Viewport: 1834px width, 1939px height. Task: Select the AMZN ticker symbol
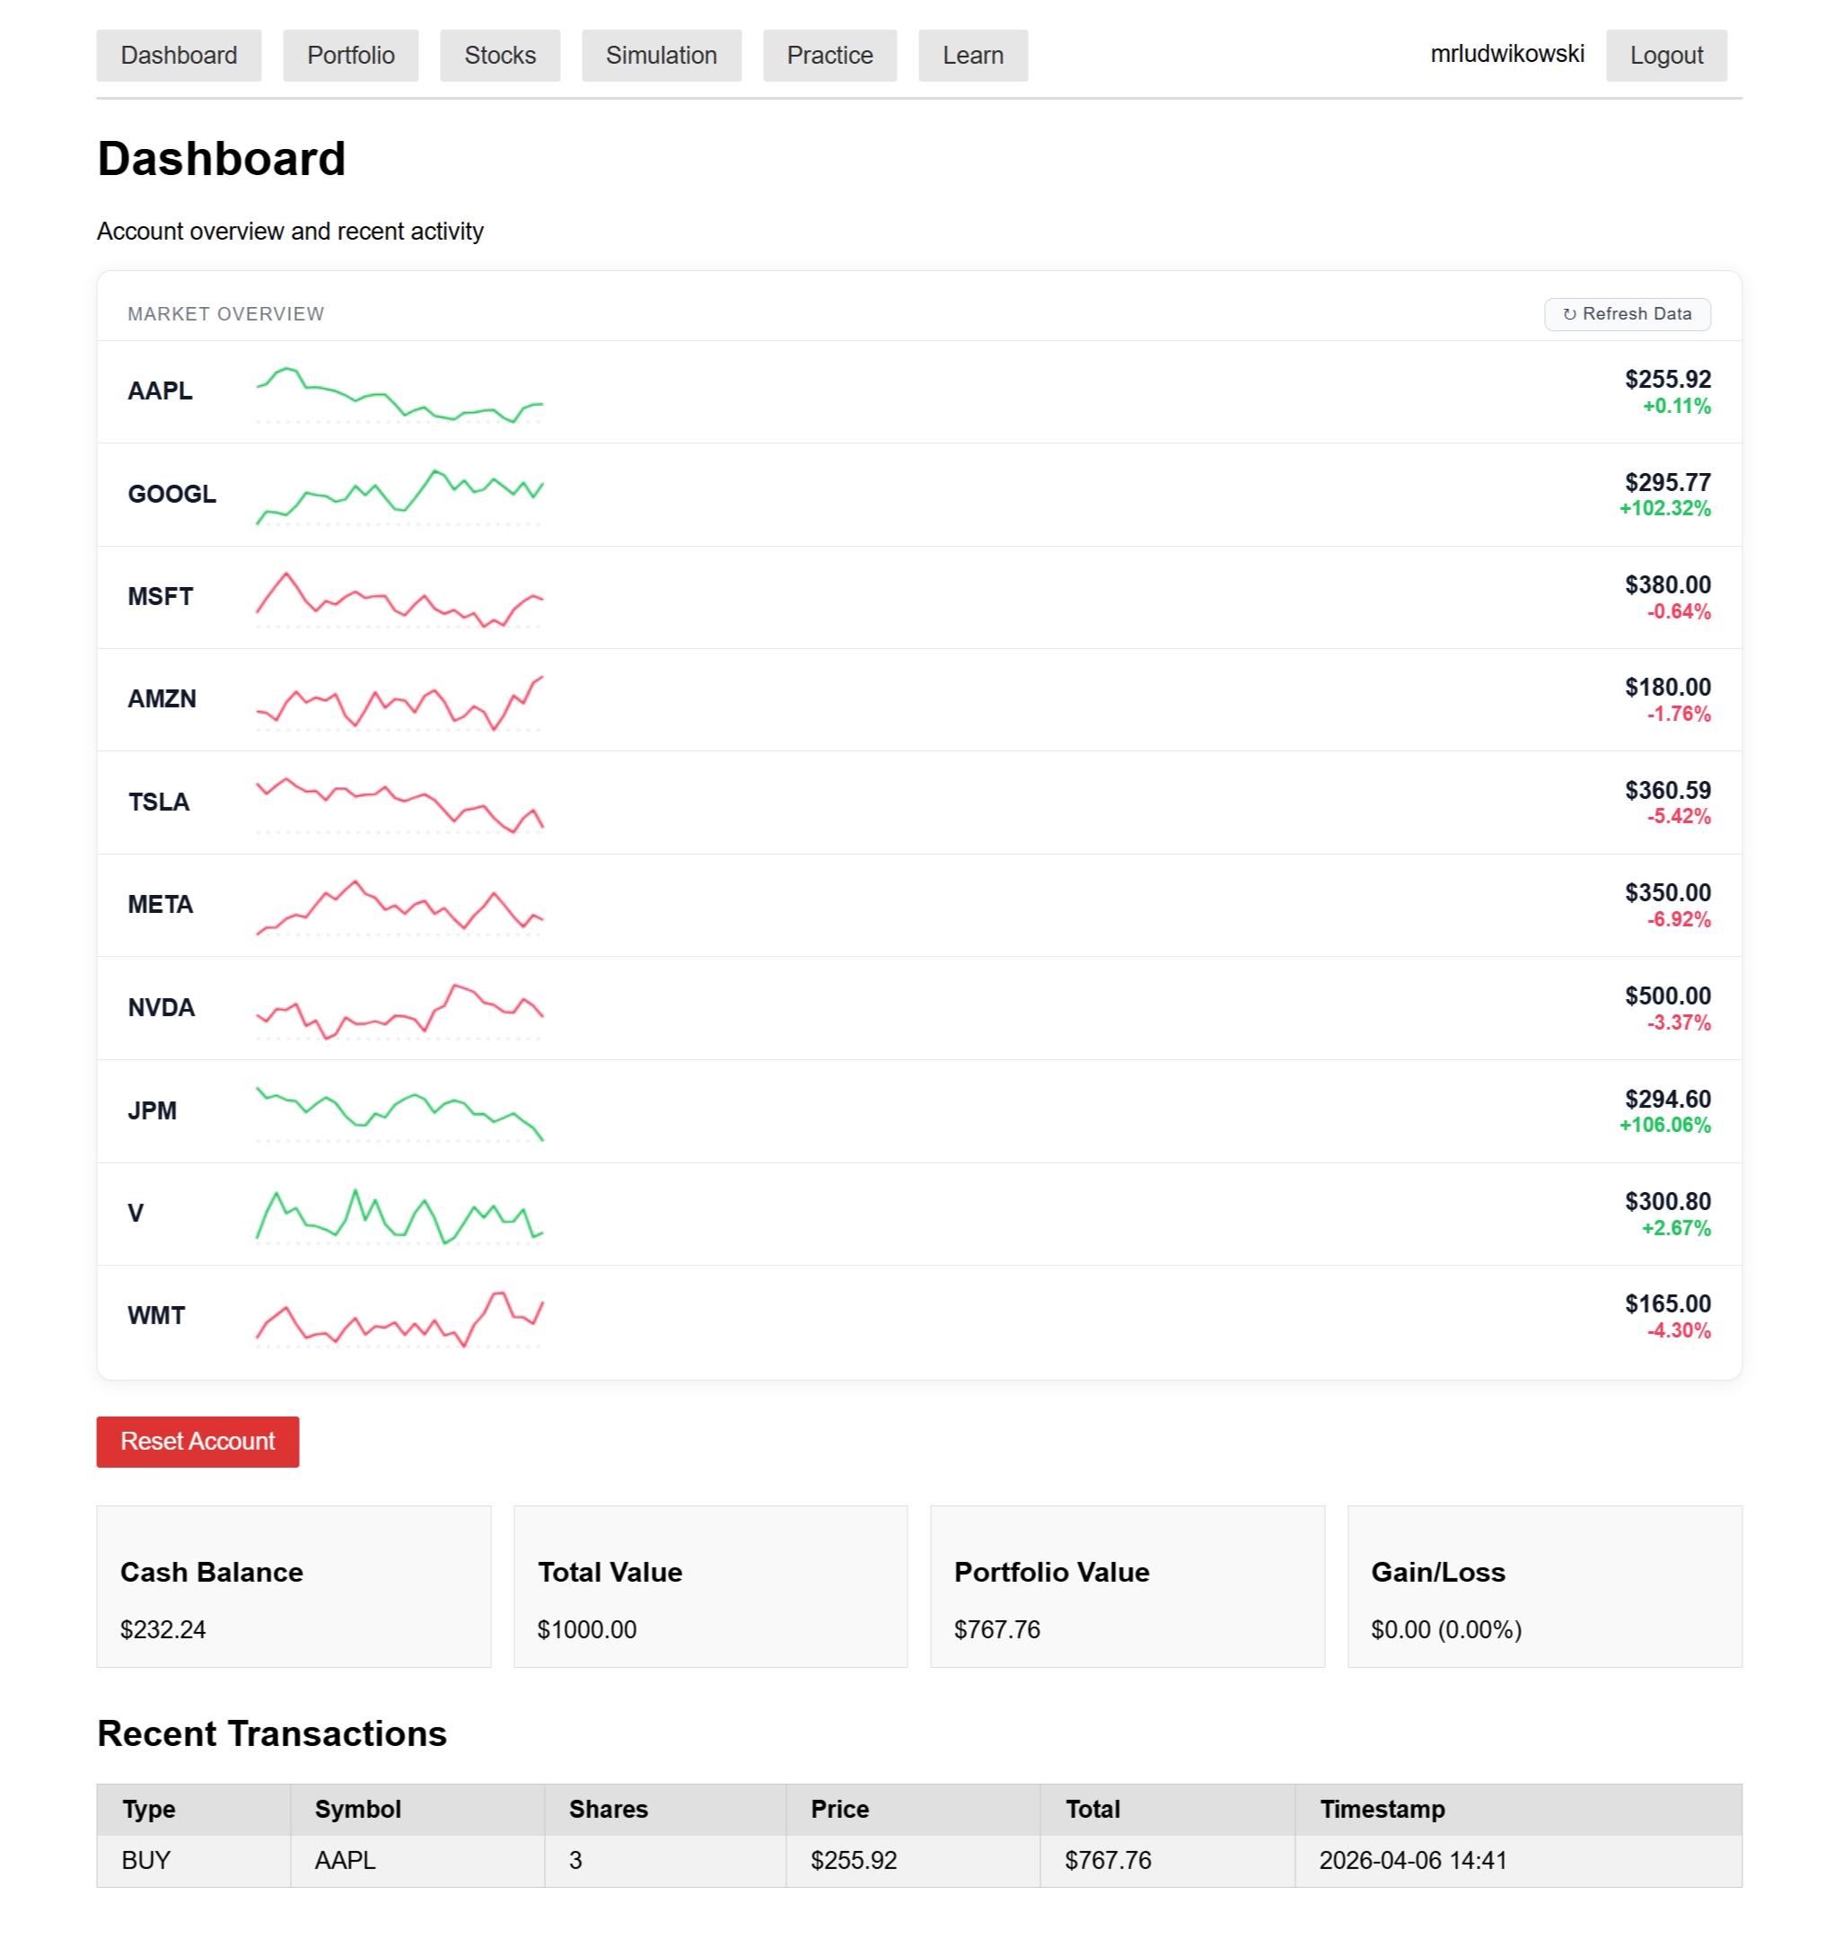tap(162, 699)
